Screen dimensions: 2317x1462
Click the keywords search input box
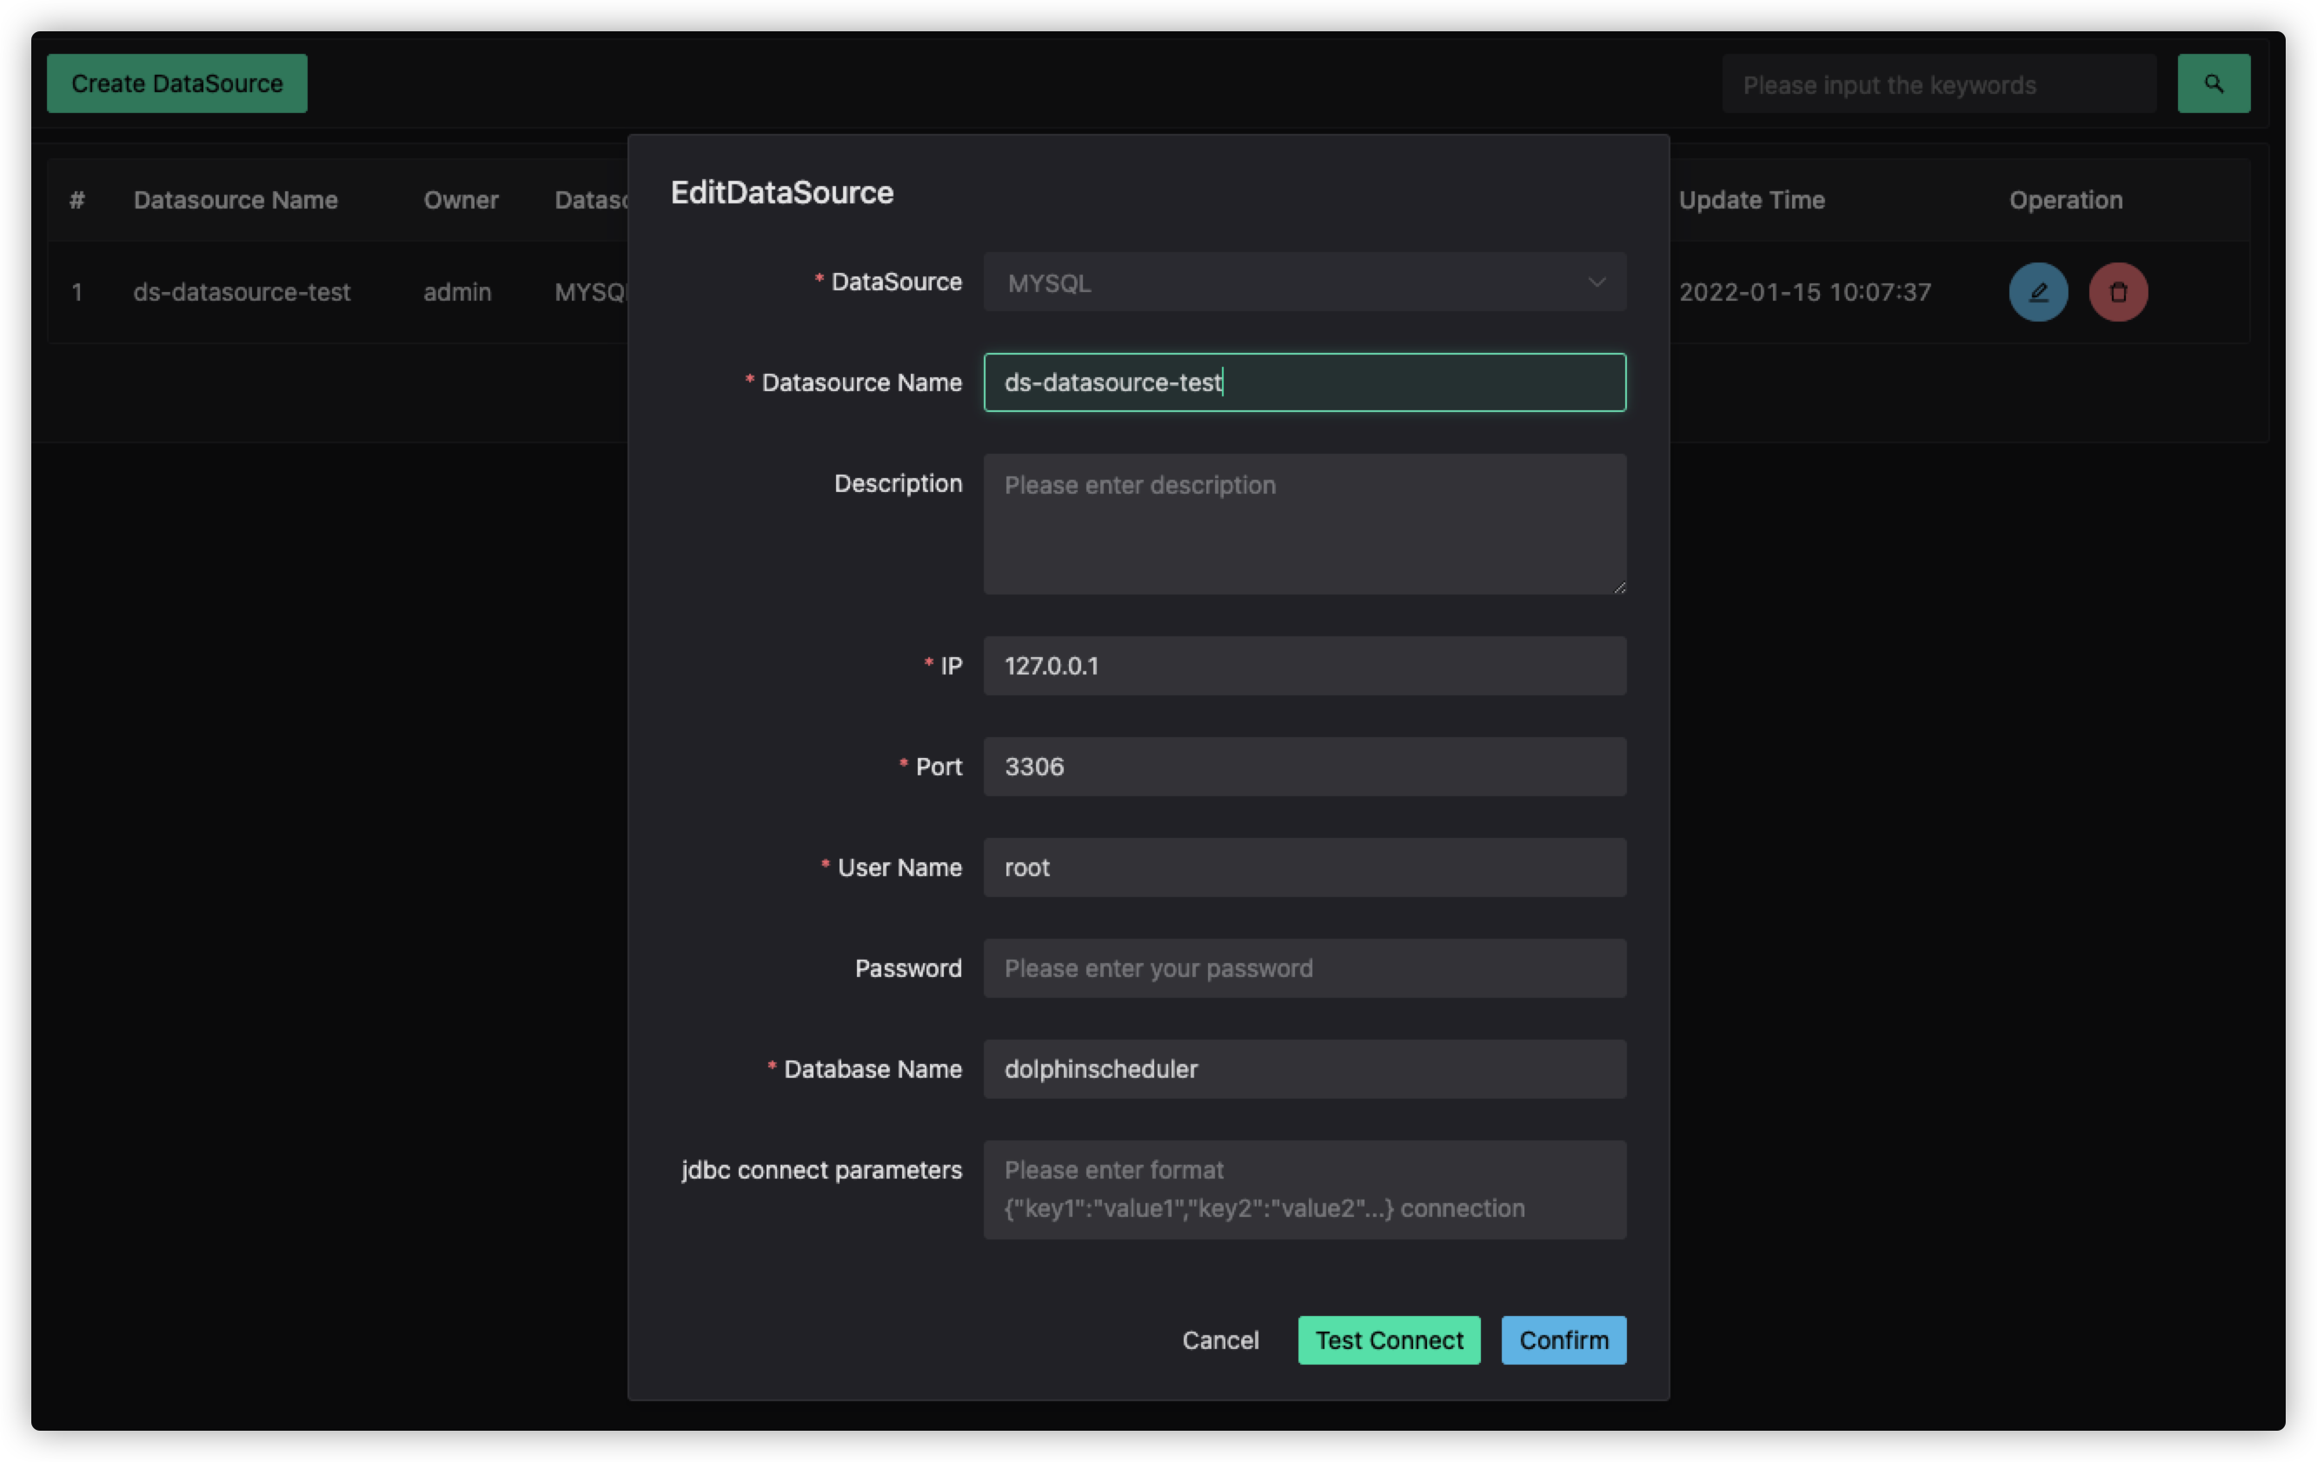click(1939, 84)
